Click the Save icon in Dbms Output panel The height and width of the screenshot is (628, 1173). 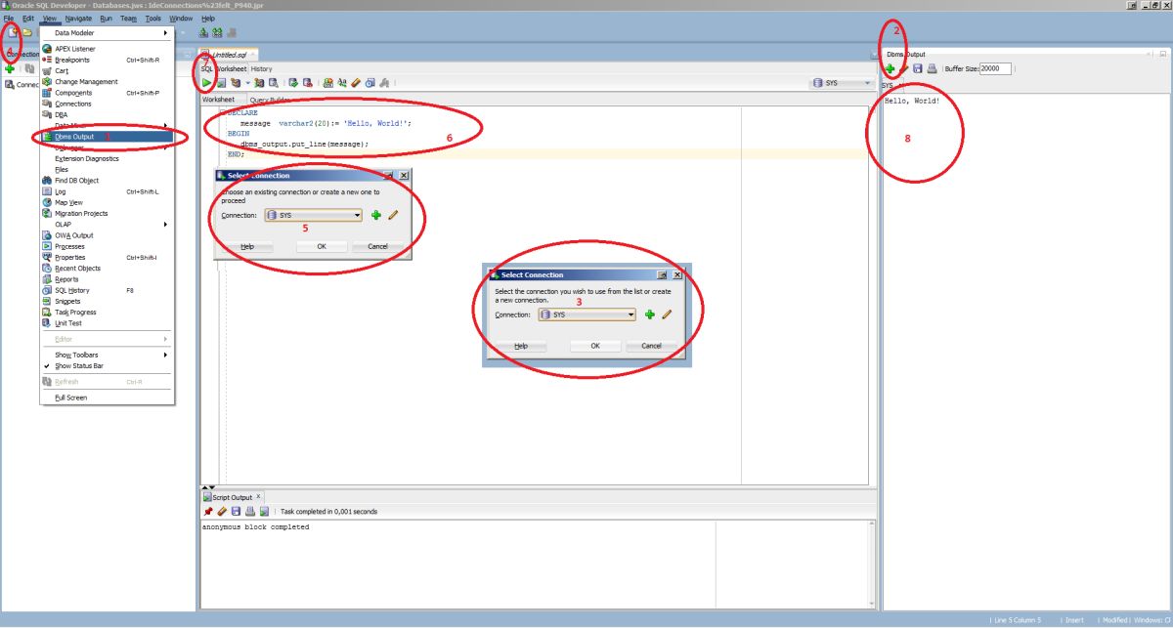pyautogui.click(x=918, y=68)
